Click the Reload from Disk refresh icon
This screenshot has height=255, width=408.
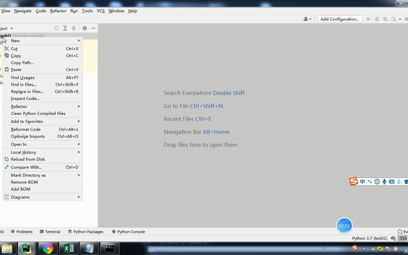click(7, 159)
